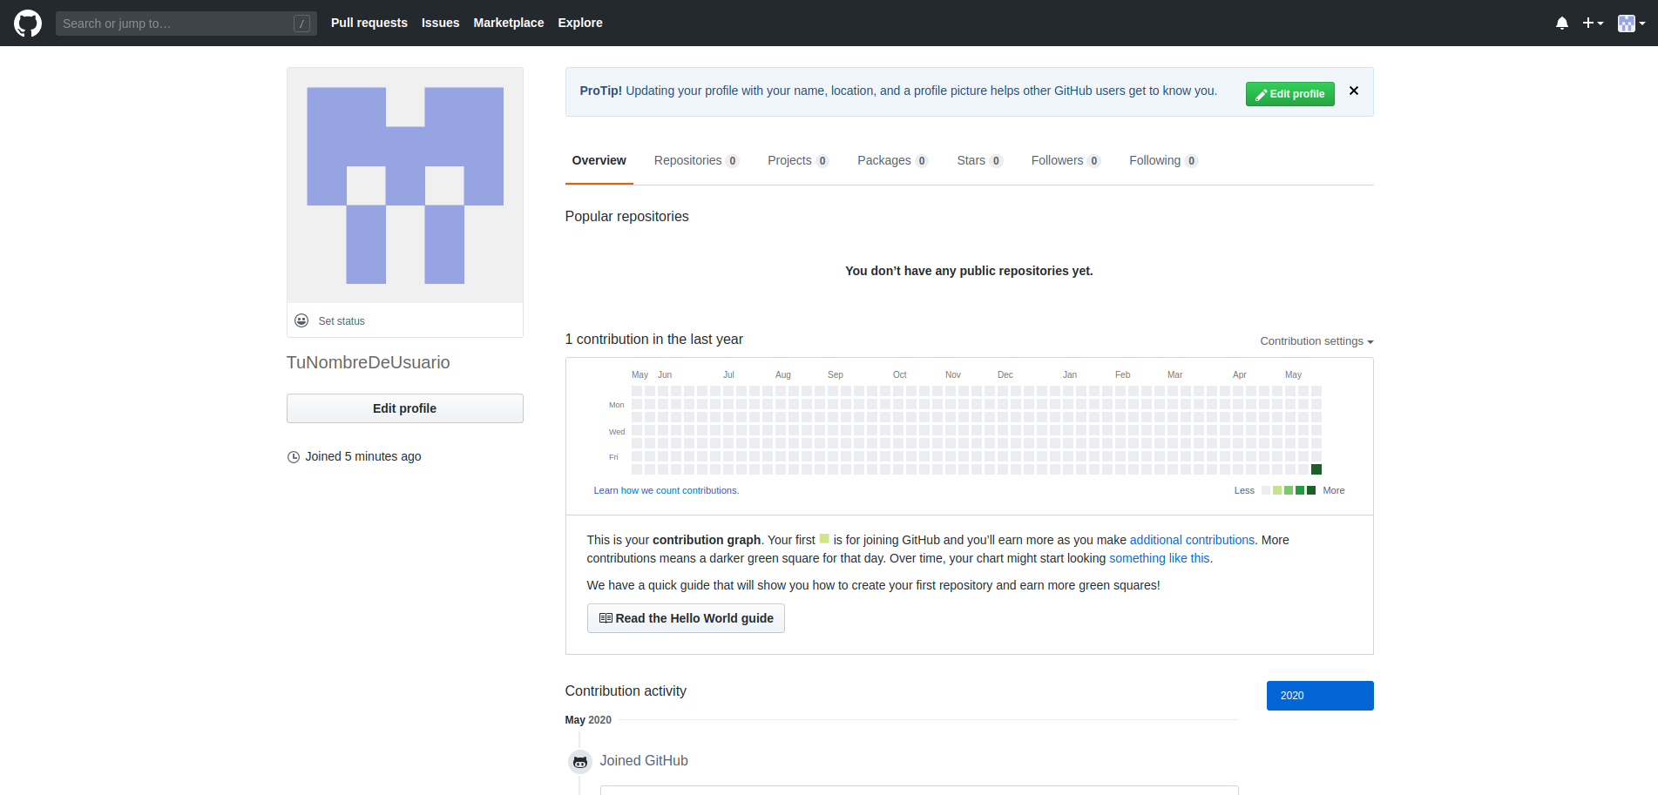Click the clock icon beside Joined
1658x795 pixels.
point(294,457)
